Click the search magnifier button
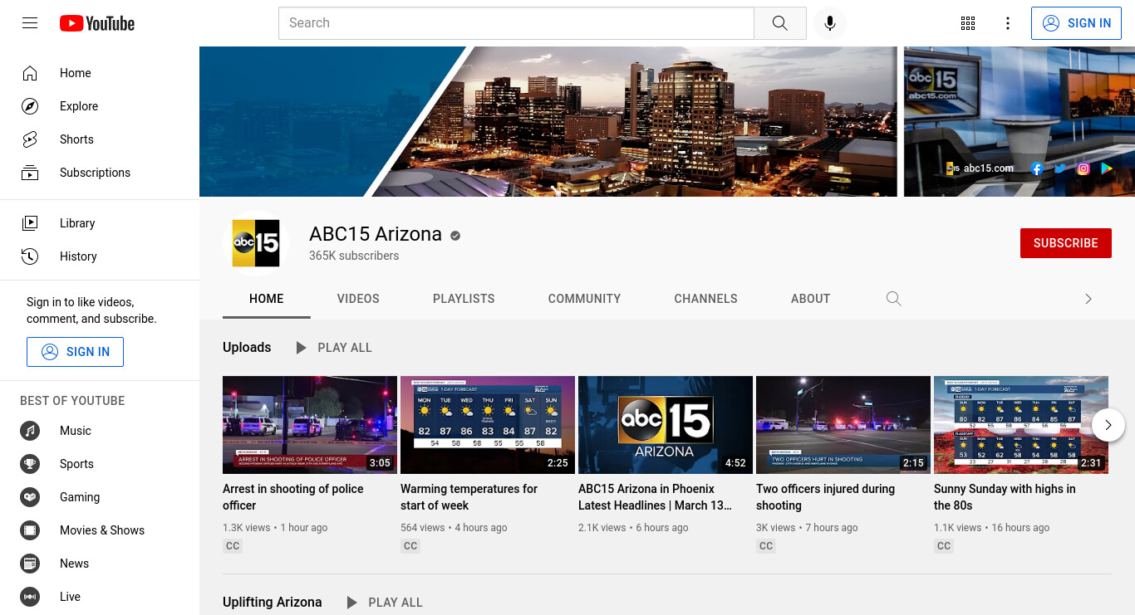This screenshot has height=615, width=1135. pyautogui.click(x=779, y=23)
